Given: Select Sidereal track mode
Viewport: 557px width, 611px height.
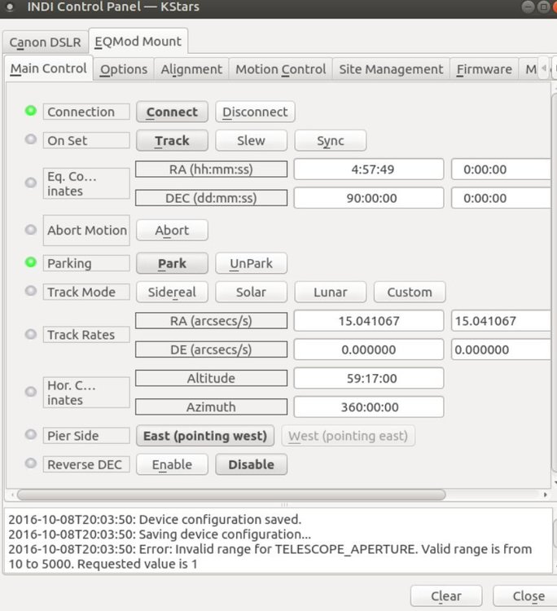Looking at the screenshot, I should coord(172,292).
